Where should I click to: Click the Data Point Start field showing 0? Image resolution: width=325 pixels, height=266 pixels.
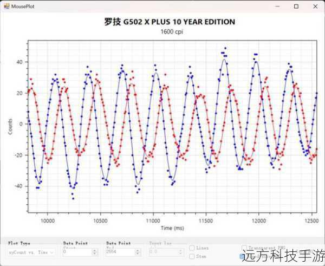pos(77,252)
